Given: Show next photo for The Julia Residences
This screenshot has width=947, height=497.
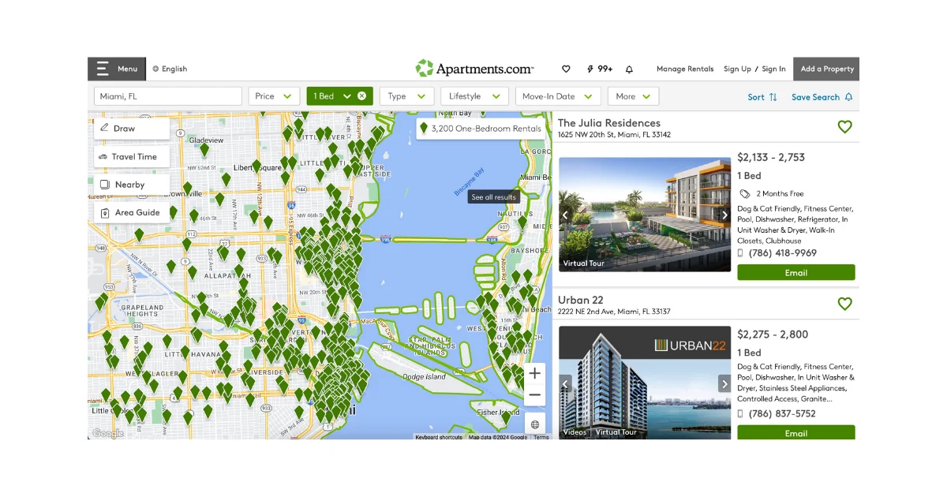Looking at the screenshot, I should pyautogui.click(x=724, y=215).
